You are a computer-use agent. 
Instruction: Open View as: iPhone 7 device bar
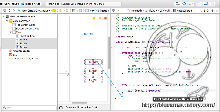coord(82,107)
